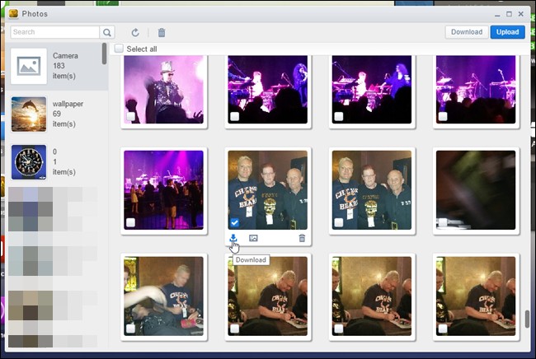The width and height of the screenshot is (536, 359).
Task: Click the search magnifier icon
Action: (107, 32)
